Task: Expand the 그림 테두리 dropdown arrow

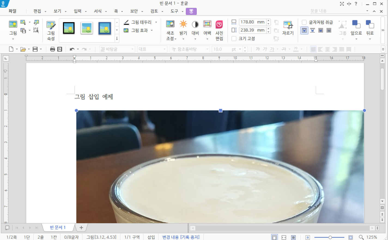Action: tap(156, 22)
